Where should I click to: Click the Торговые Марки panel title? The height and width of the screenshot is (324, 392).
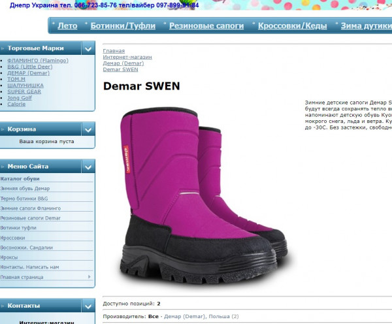coord(35,48)
